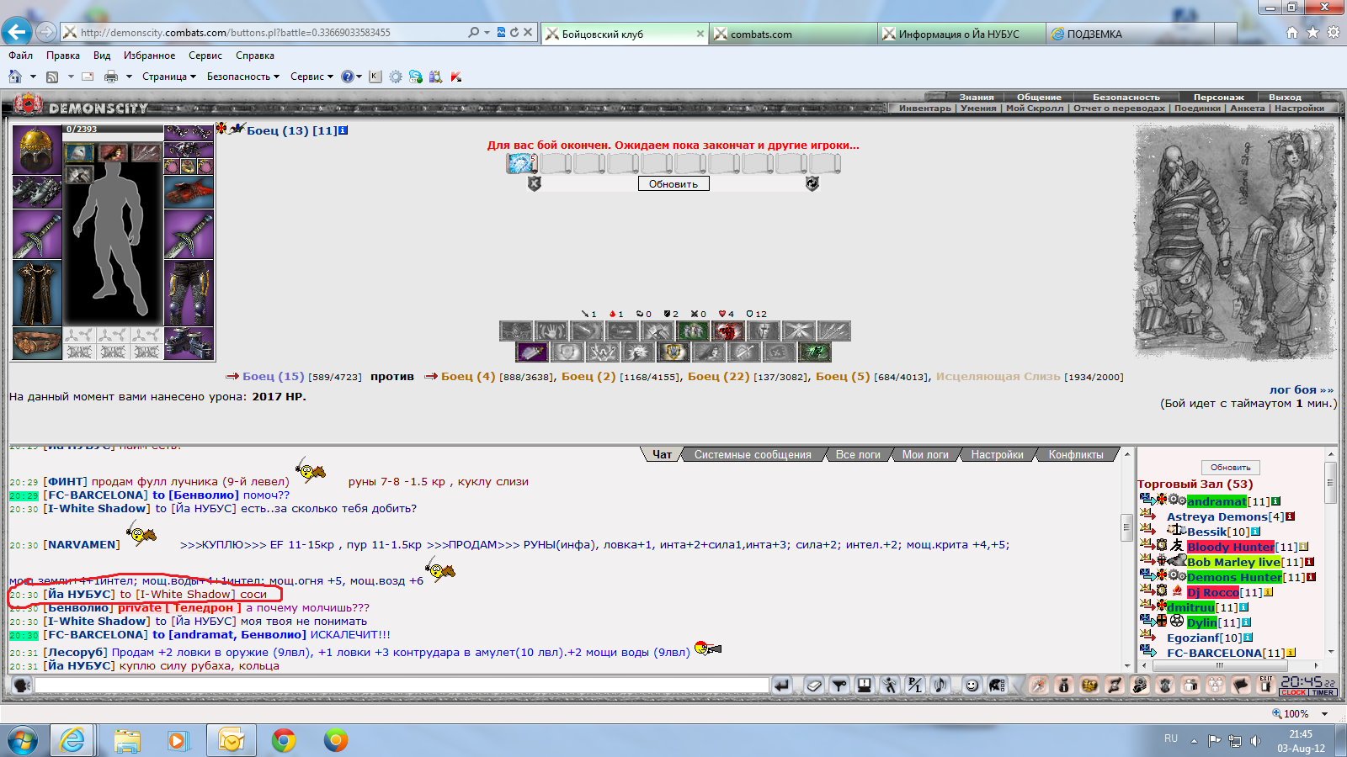Open Internet Explorer in the taskbar
1347x757 pixels.
[x=73, y=740]
